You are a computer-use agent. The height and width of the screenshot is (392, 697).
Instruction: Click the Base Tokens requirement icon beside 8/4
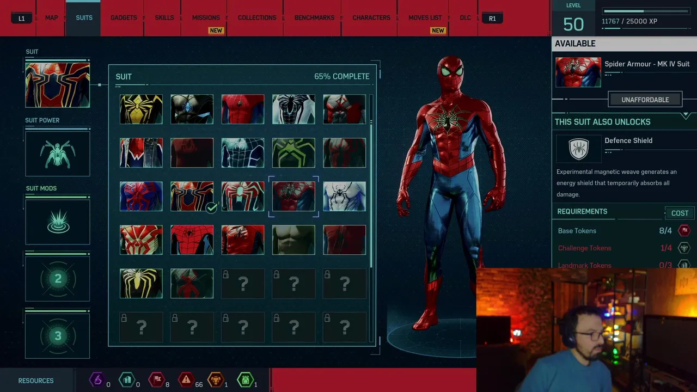pos(684,231)
